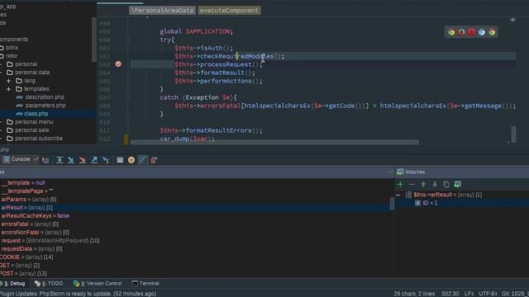Select the errorsFatal variable row
Image resolution: width=529 pixels, height=297 pixels.
195,224
